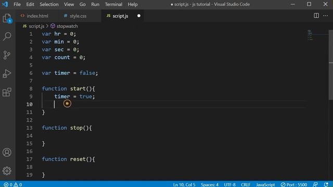The image size is (333, 187).
Task: Click stopwatch in the breadcrumb
Action: pyautogui.click(x=67, y=26)
